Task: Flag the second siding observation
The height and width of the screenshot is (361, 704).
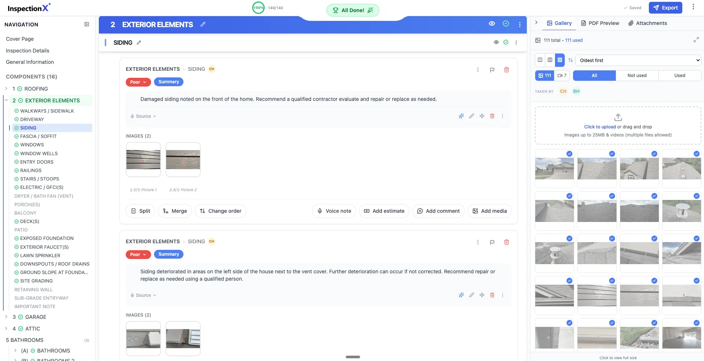Action: 492,242
